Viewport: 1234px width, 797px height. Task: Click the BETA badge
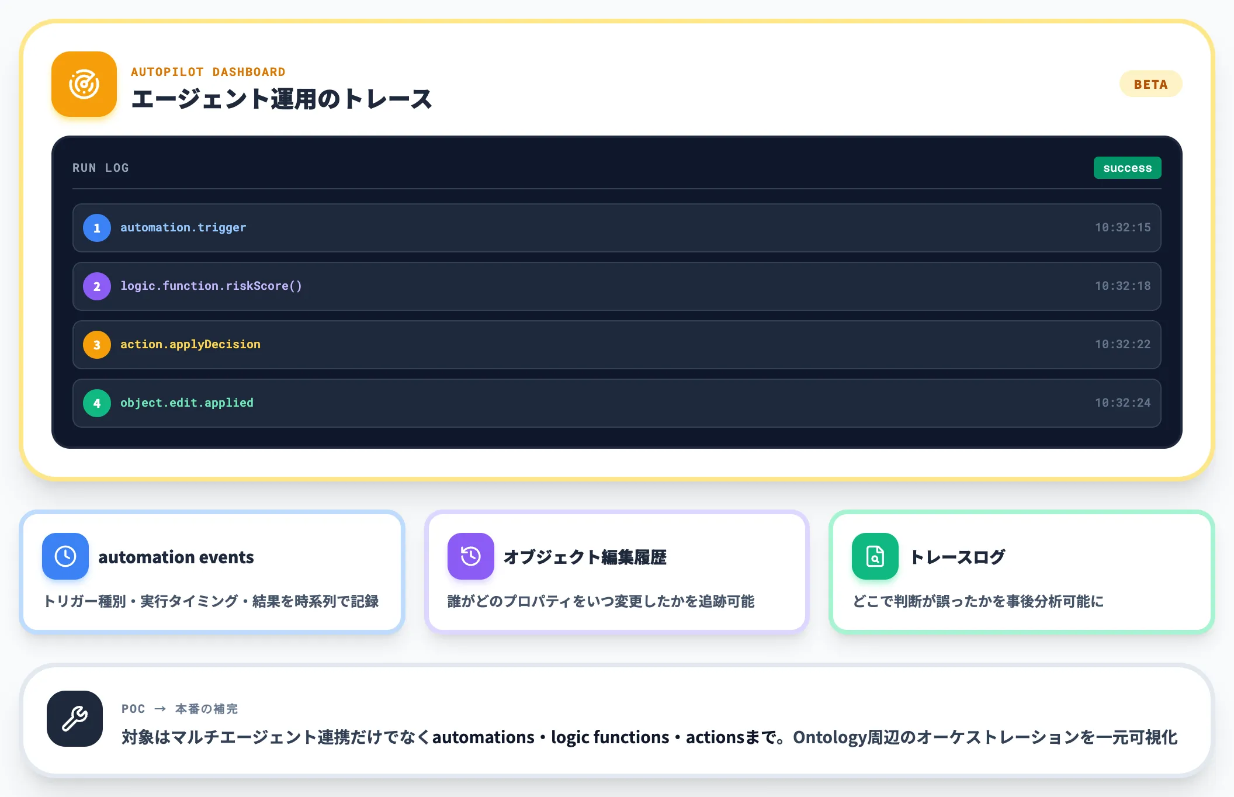(1150, 84)
